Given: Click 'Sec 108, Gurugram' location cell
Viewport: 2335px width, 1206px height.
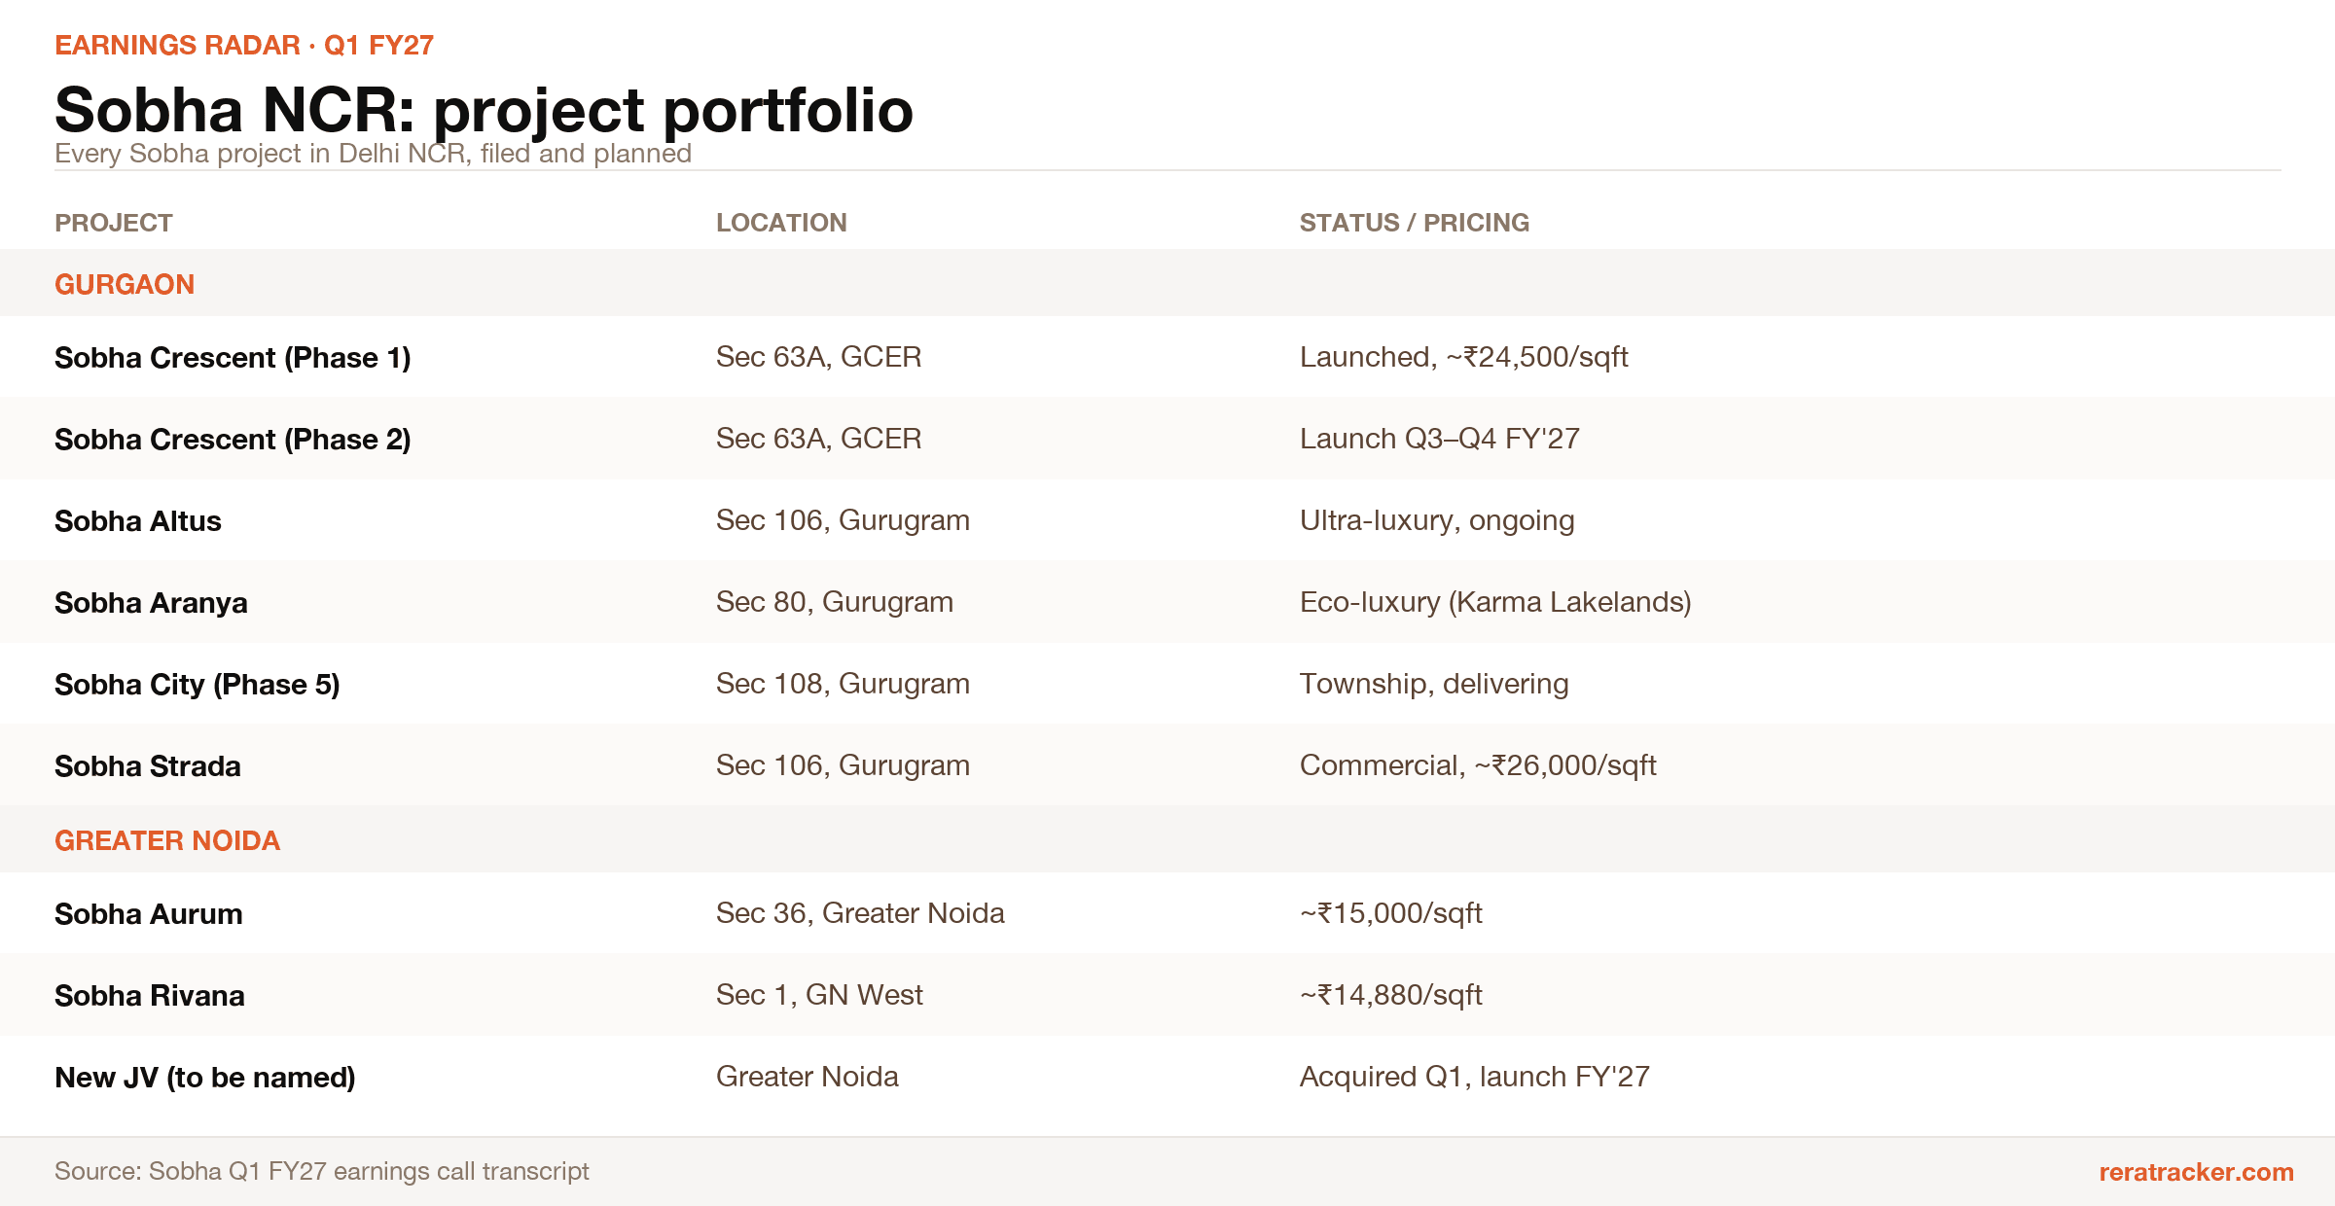Looking at the screenshot, I should pos(843,684).
